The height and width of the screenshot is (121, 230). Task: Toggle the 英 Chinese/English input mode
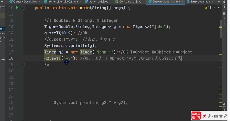coord(204,116)
